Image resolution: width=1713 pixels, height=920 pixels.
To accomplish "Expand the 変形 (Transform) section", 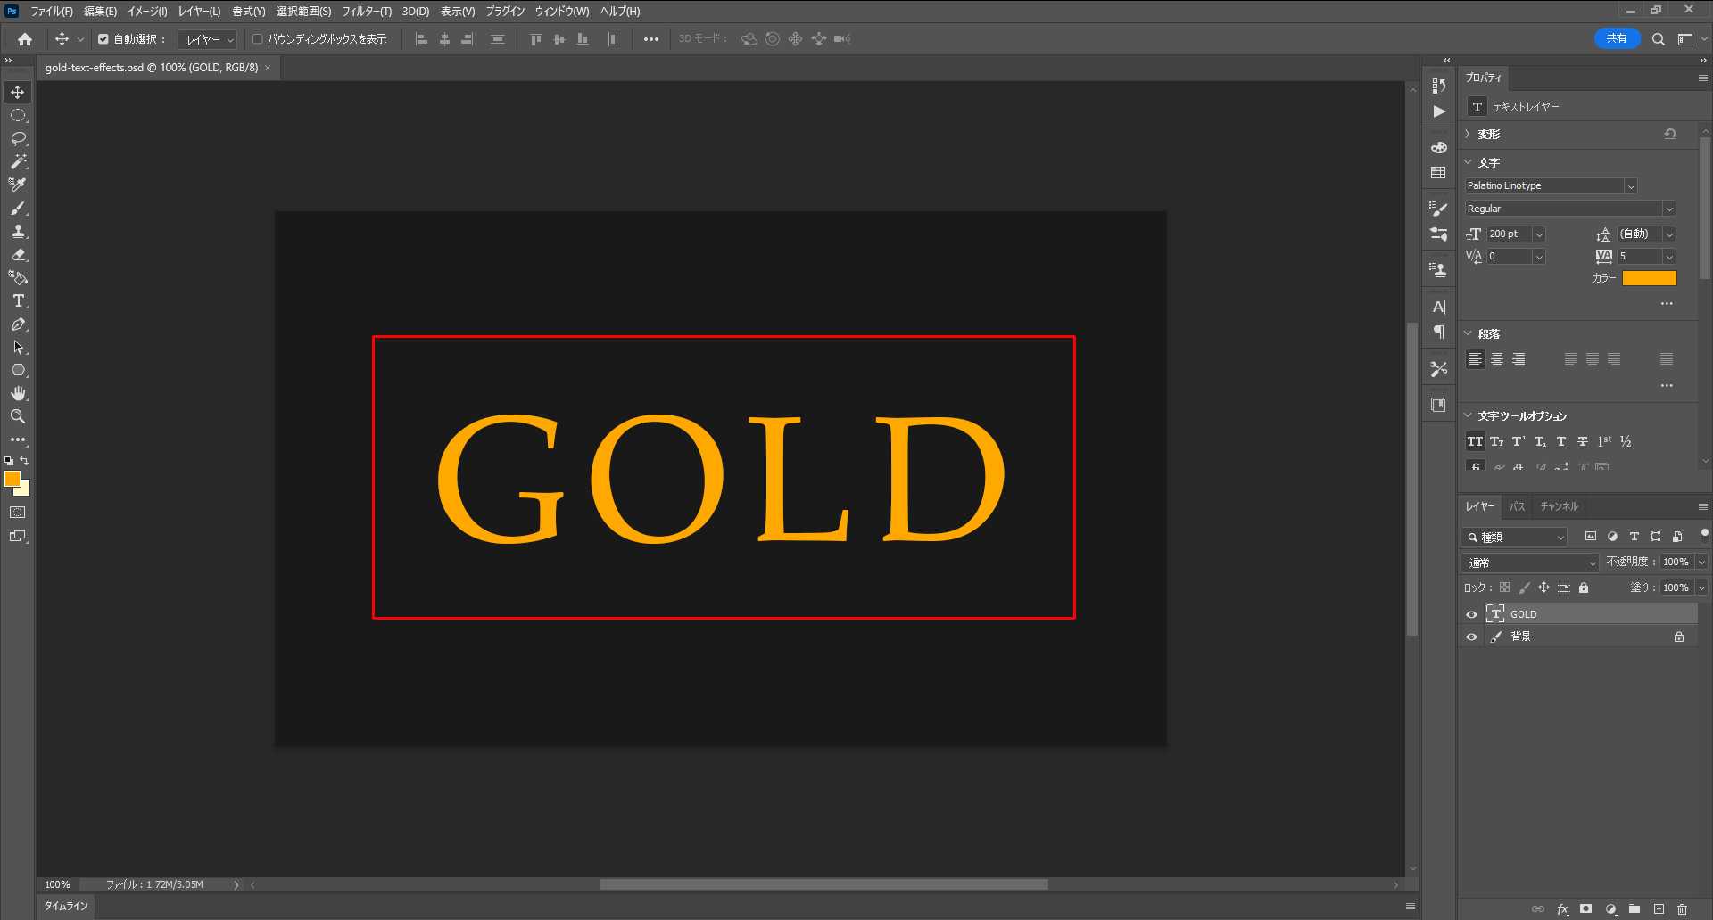I will (x=1468, y=134).
